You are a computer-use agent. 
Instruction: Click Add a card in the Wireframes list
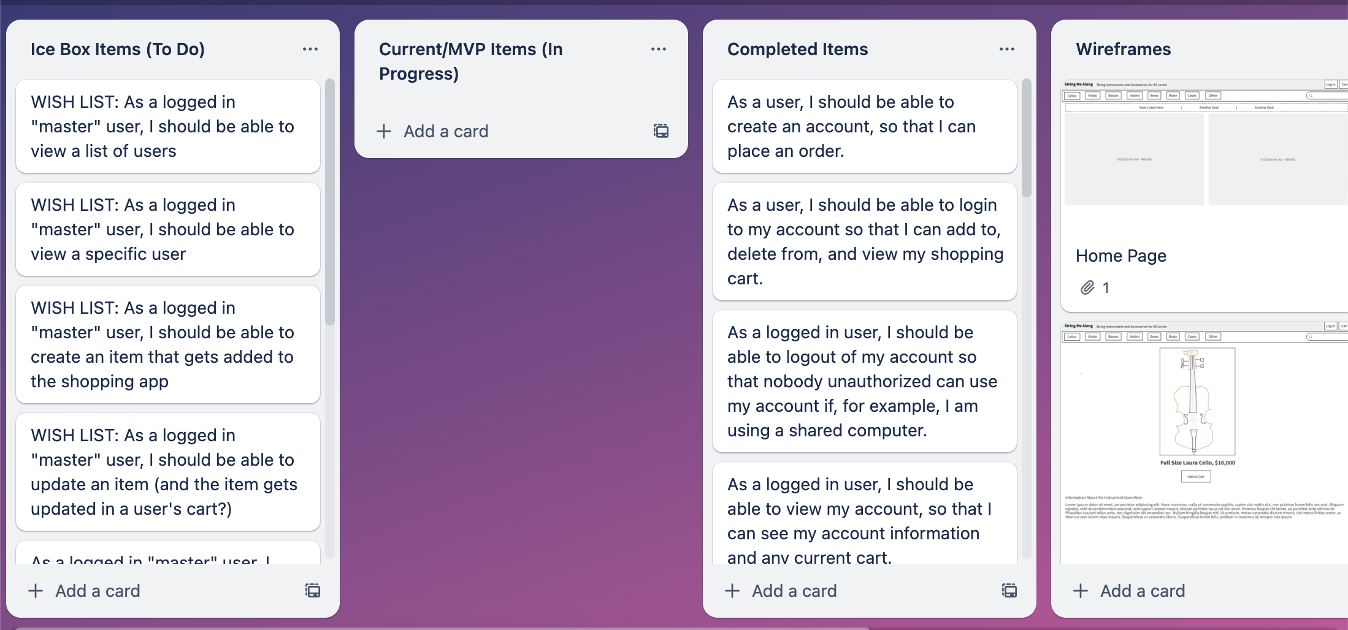click(x=1142, y=591)
